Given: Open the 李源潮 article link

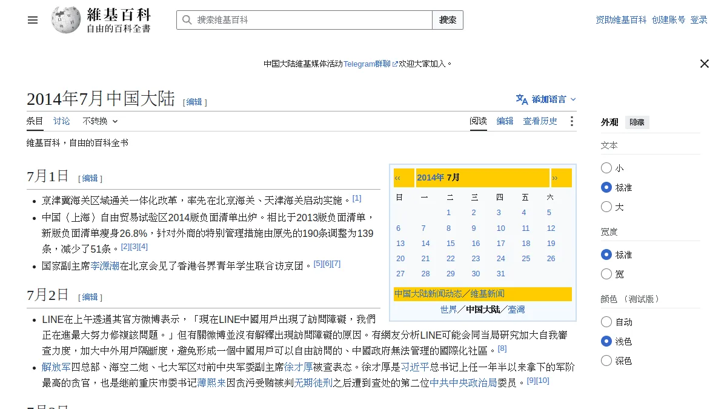Looking at the screenshot, I should pos(105,265).
